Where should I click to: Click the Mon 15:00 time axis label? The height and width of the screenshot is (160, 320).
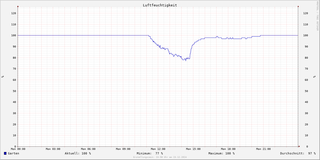coord(193,149)
